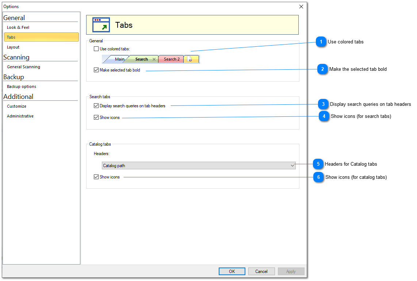Open the Catalog path headers dropdown
Image resolution: width=417 pixels, height=281 pixels.
(x=199, y=166)
